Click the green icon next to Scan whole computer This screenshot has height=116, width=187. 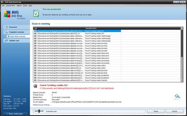[x=8, y=36]
